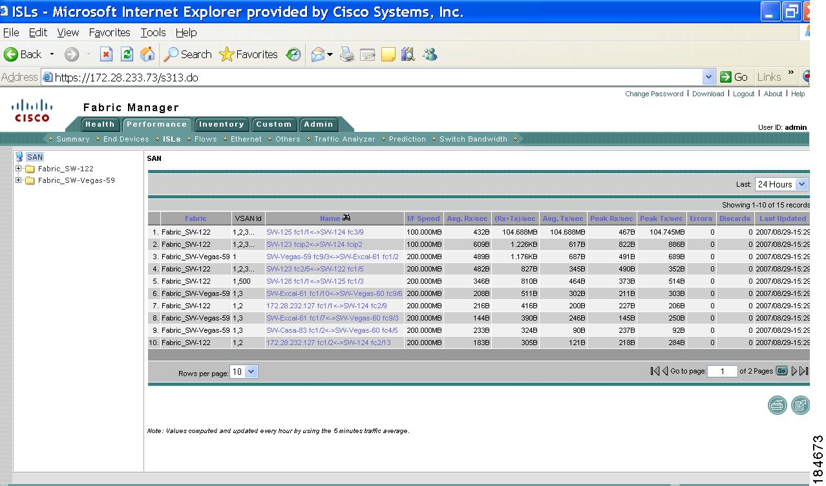Select the Traffic Analyzer sub-tab
The width and height of the screenshot is (826, 486).
(344, 139)
